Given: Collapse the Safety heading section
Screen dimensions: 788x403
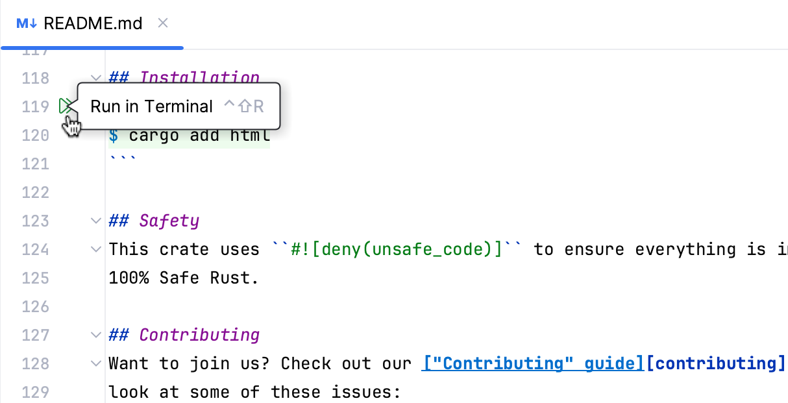Looking at the screenshot, I should [95, 220].
